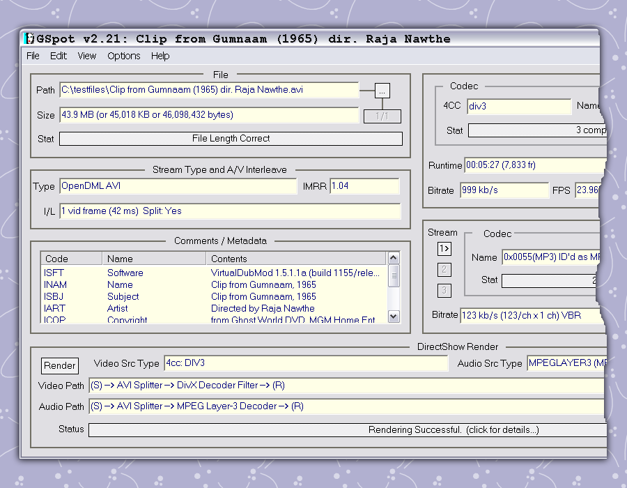
Task: Select the IART metadata row
Action: [214, 308]
